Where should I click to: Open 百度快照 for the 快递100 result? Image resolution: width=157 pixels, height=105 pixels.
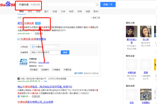point(36,96)
